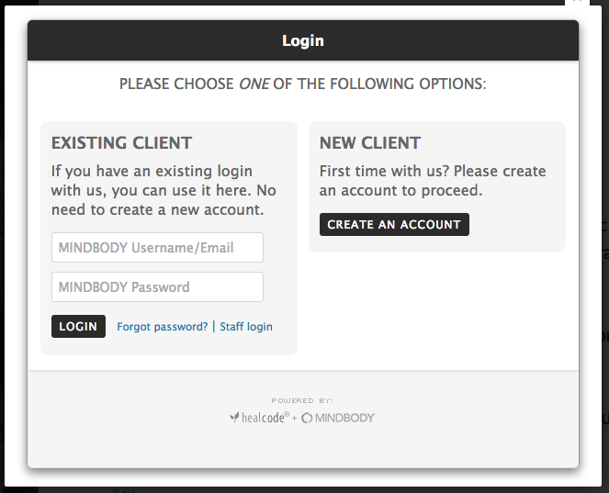This screenshot has height=493, width=609.
Task: Click 'PLEASE CHOOSE' instruction heading
Action: (x=303, y=84)
